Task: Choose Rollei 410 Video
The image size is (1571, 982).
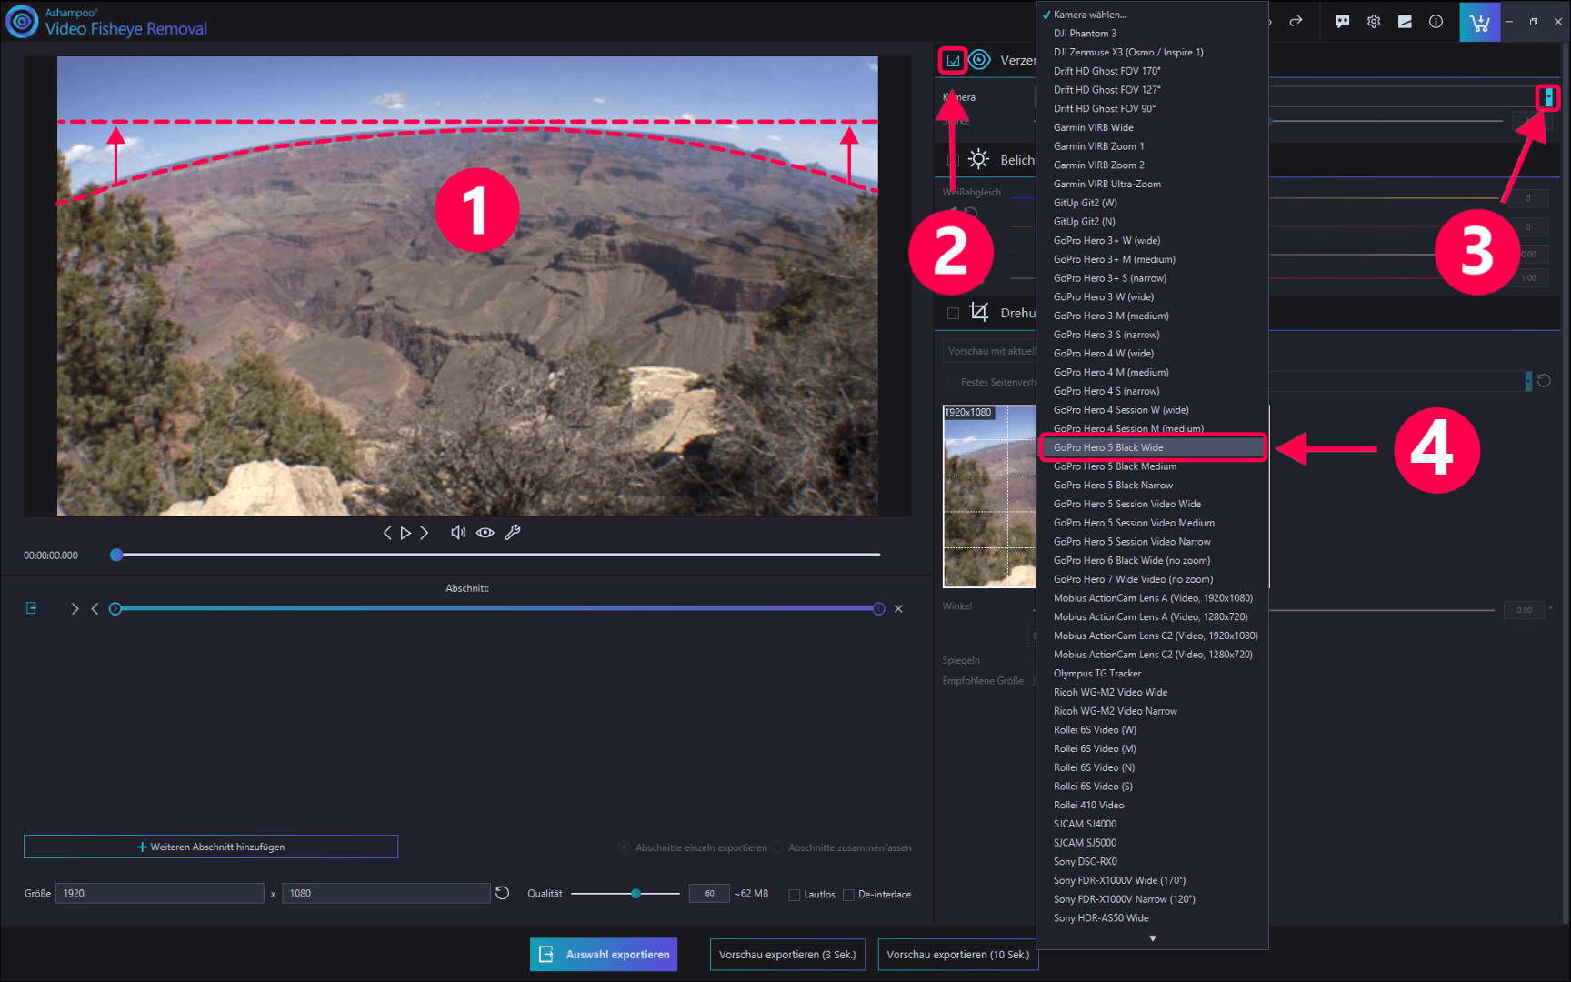Action: pos(1153,806)
